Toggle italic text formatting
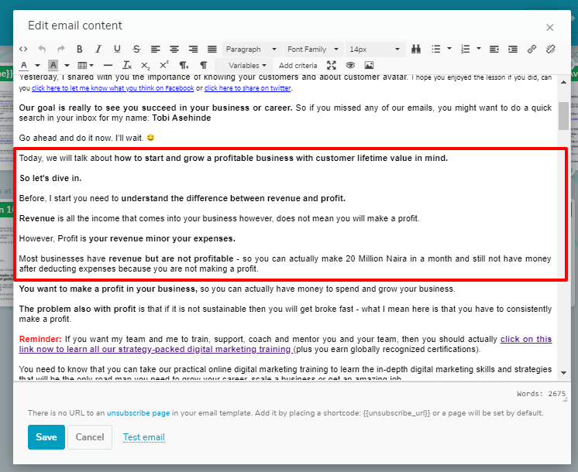This screenshot has height=472, width=578. tap(99, 49)
